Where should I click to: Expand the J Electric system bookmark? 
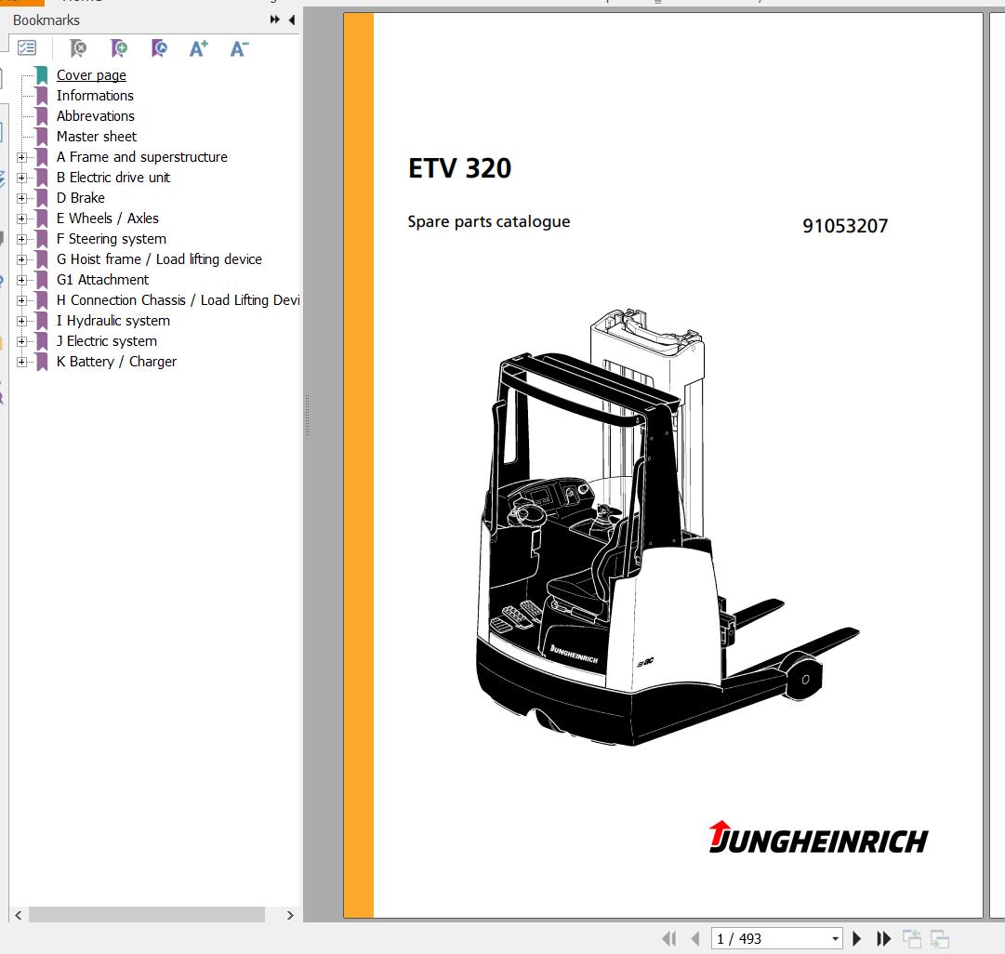(21, 341)
